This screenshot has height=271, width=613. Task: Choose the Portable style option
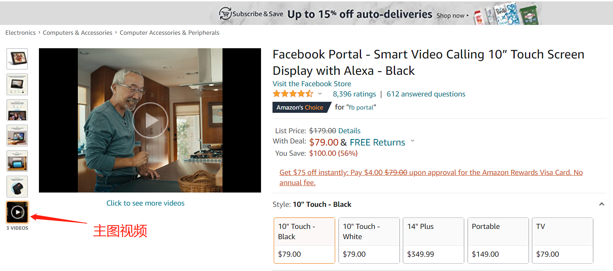pyautogui.click(x=498, y=240)
